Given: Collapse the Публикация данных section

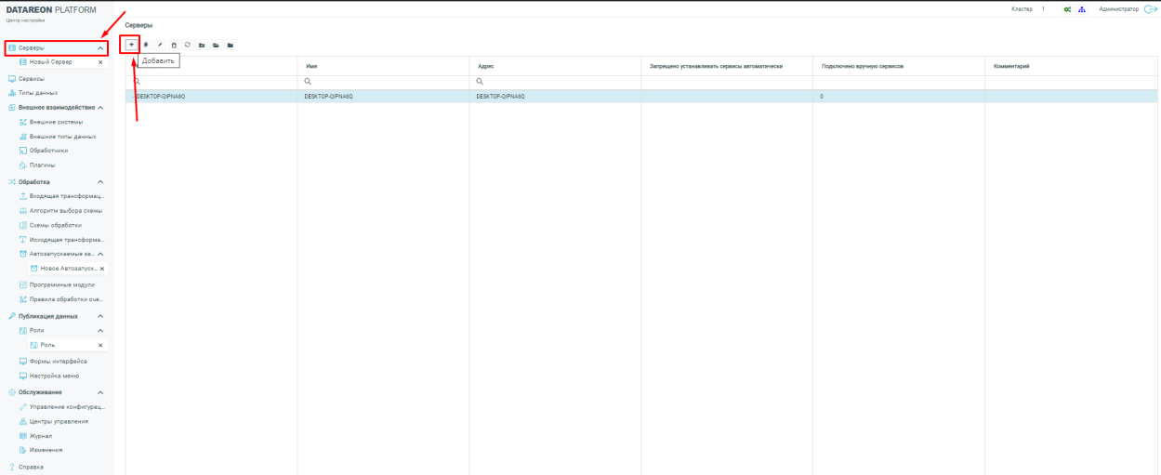Looking at the screenshot, I should point(100,316).
